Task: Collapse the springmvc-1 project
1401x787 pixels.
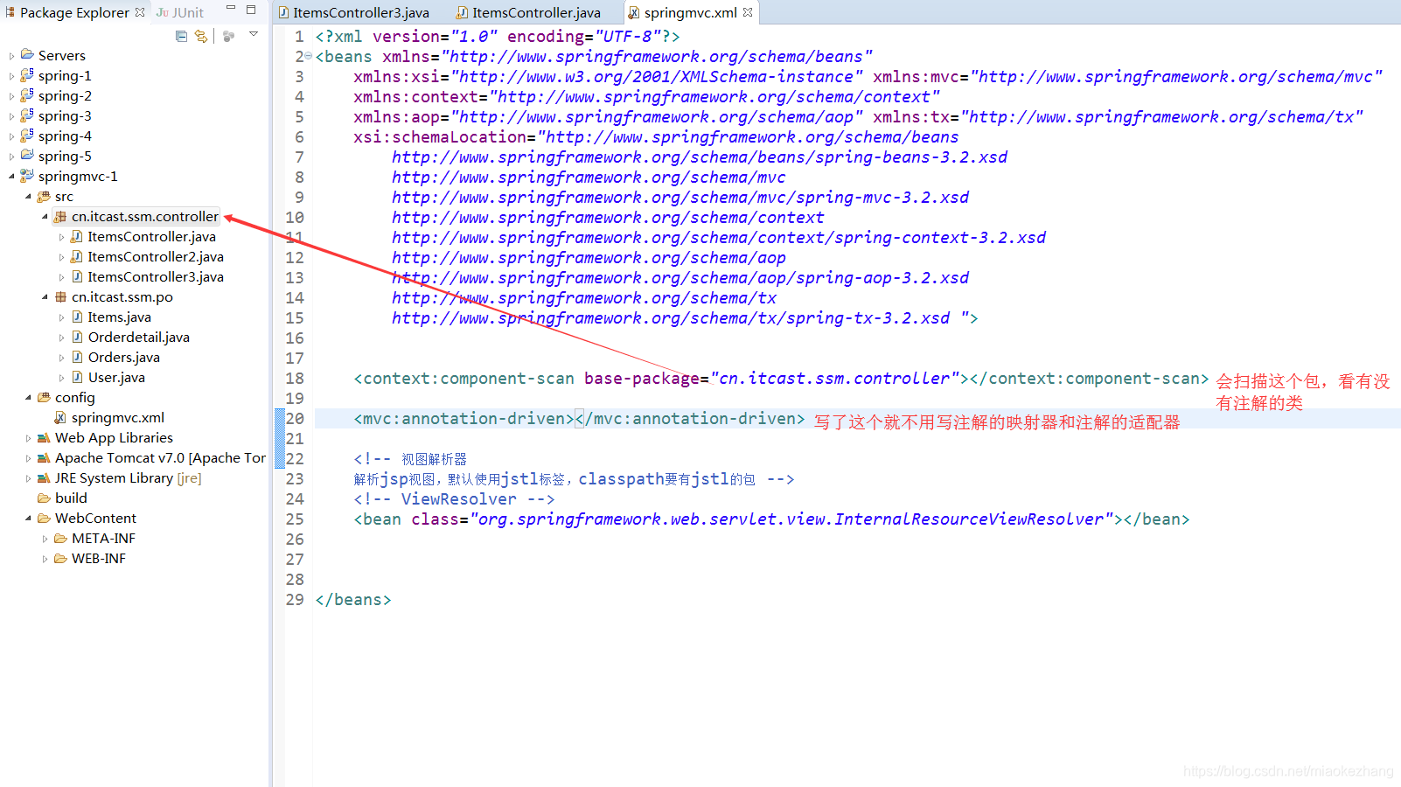Action: tap(11, 177)
